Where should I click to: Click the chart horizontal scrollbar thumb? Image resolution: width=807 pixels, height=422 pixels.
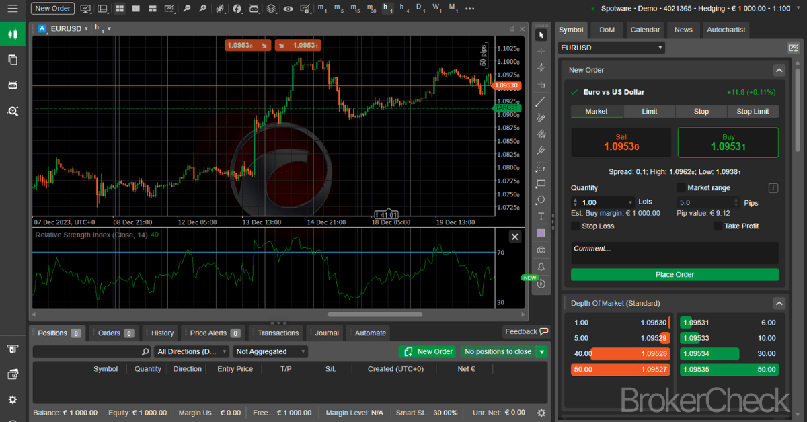[375, 314]
